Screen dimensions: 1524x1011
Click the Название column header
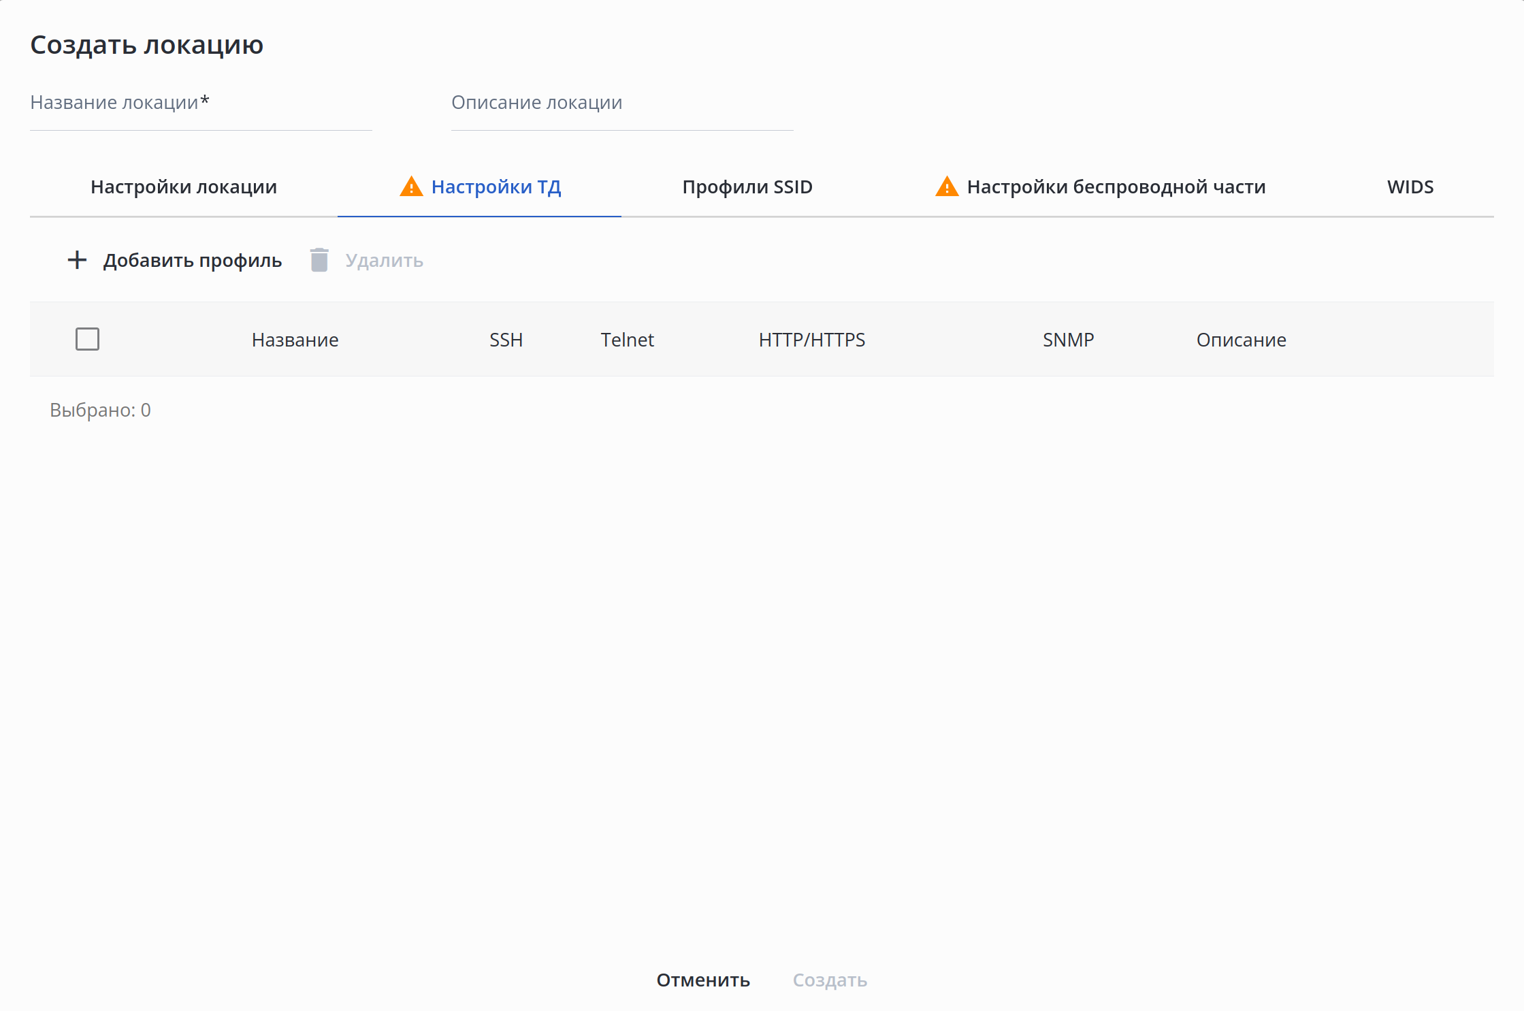(295, 340)
